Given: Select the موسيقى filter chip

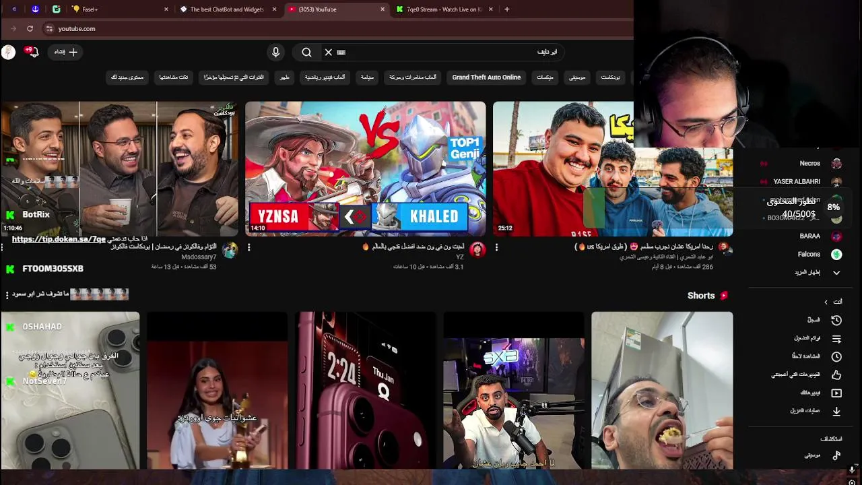Looking at the screenshot, I should [577, 77].
